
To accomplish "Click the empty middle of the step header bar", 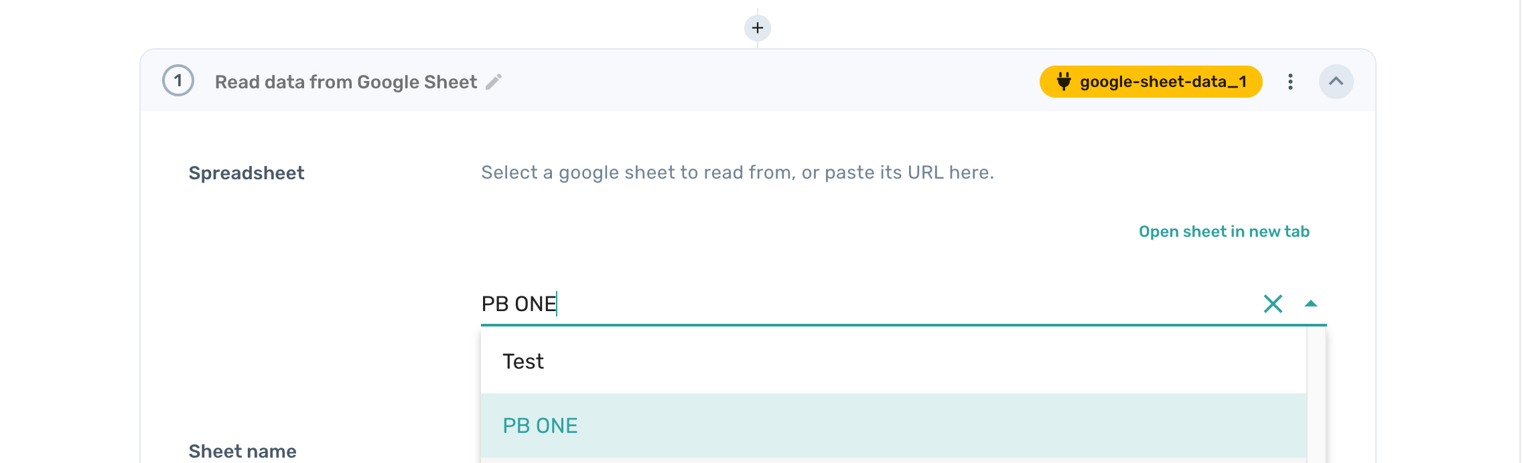I will pyautogui.click(x=770, y=82).
